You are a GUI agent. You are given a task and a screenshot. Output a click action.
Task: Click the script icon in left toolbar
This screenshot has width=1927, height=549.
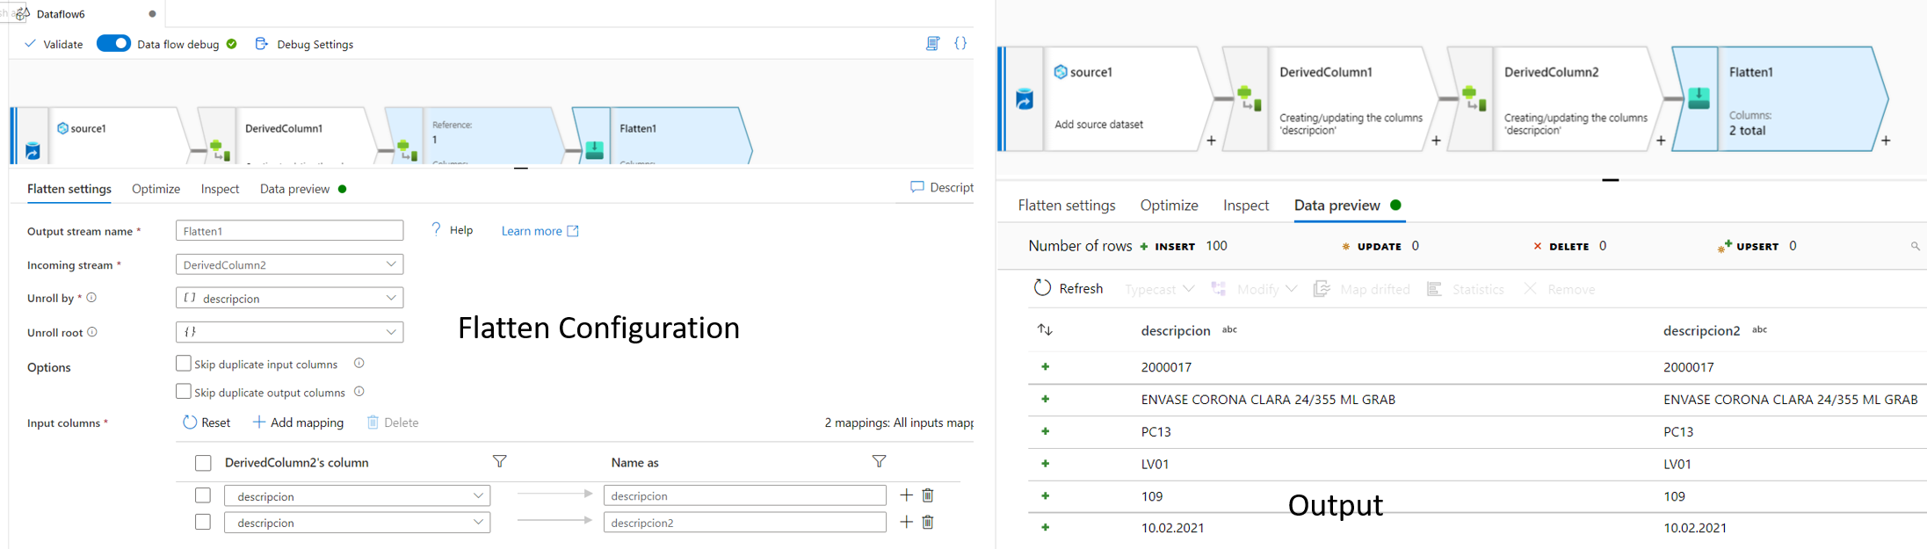click(x=932, y=43)
